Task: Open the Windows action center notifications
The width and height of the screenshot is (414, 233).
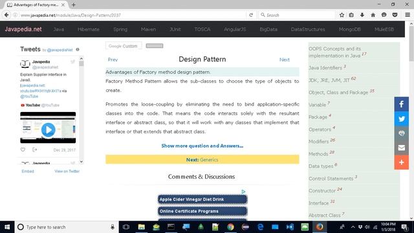Action: [404, 227]
